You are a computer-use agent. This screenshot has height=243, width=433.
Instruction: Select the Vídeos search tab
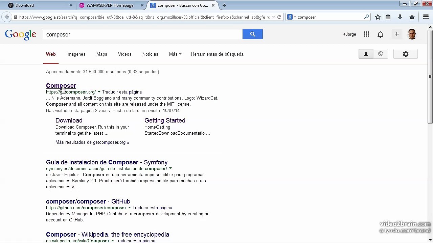click(x=124, y=54)
